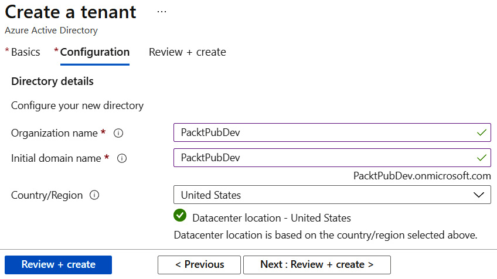Click the Country/Region info icon
The width and height of the screenshot is (497, 279).
pos(94,195)
